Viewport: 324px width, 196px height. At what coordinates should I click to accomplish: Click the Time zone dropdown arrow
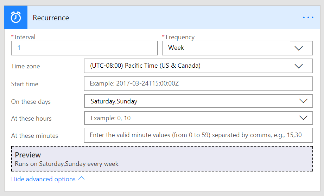point(299,66)
